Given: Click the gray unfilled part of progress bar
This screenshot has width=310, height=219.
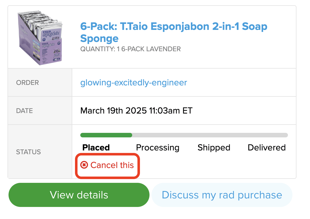Looking at the screenshot, I should point(210,135).
